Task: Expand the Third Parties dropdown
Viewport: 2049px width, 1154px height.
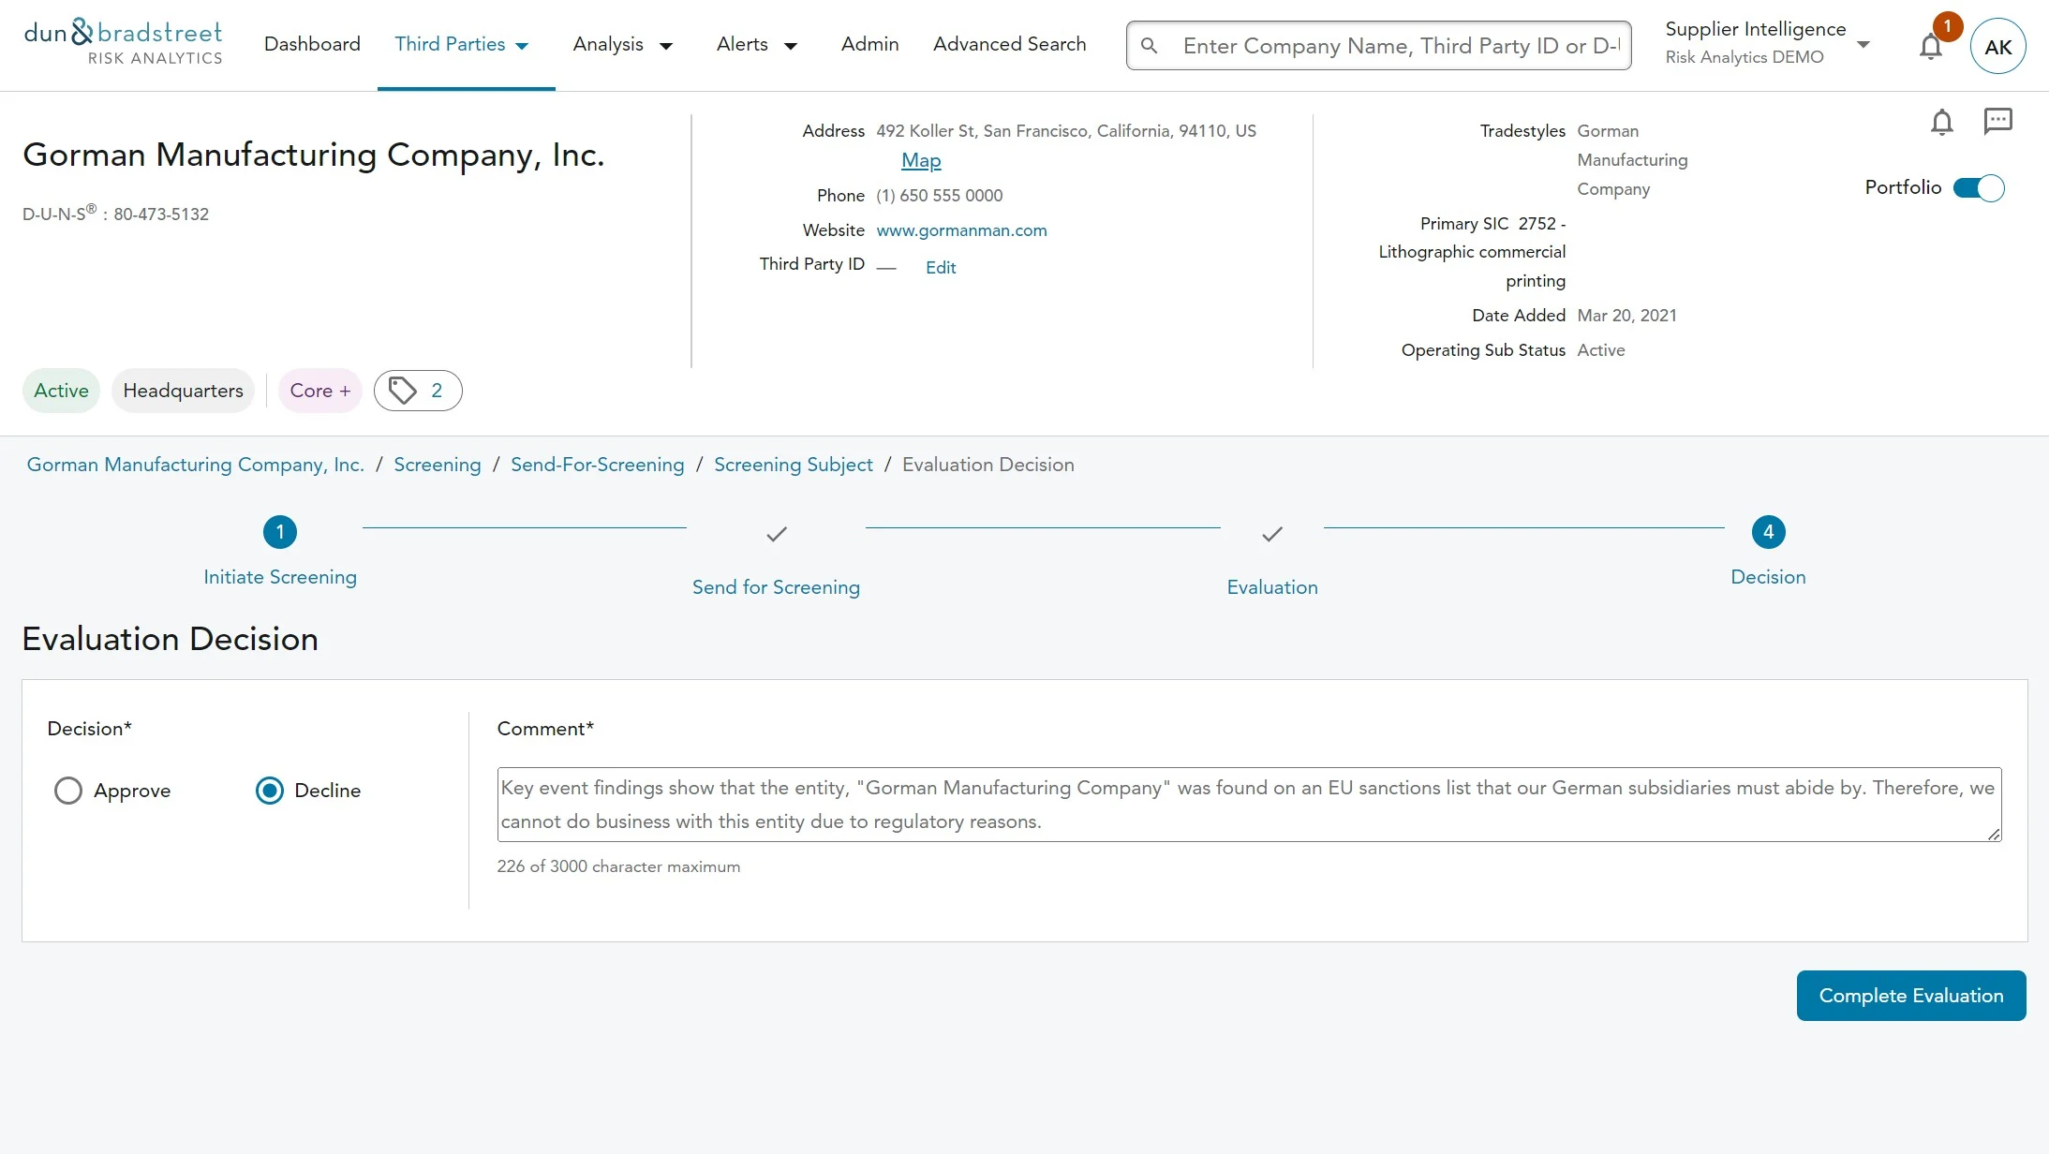Action: click(463, 44)
